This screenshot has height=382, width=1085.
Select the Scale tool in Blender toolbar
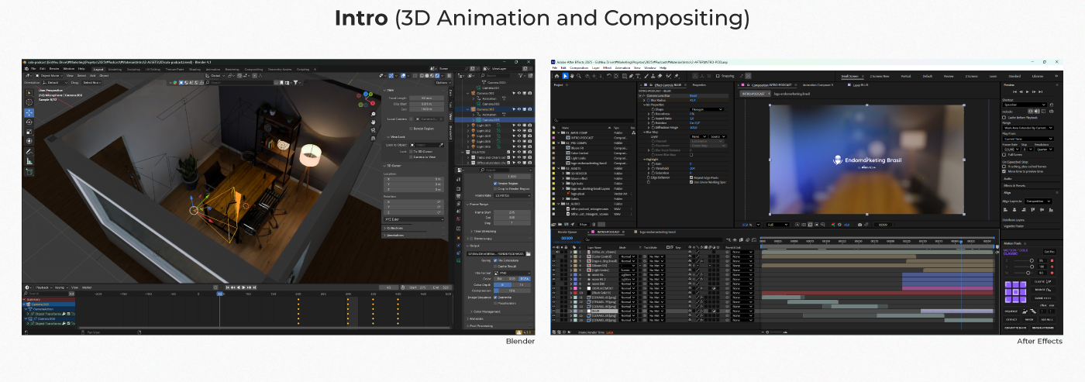click(x=29, y=132)
